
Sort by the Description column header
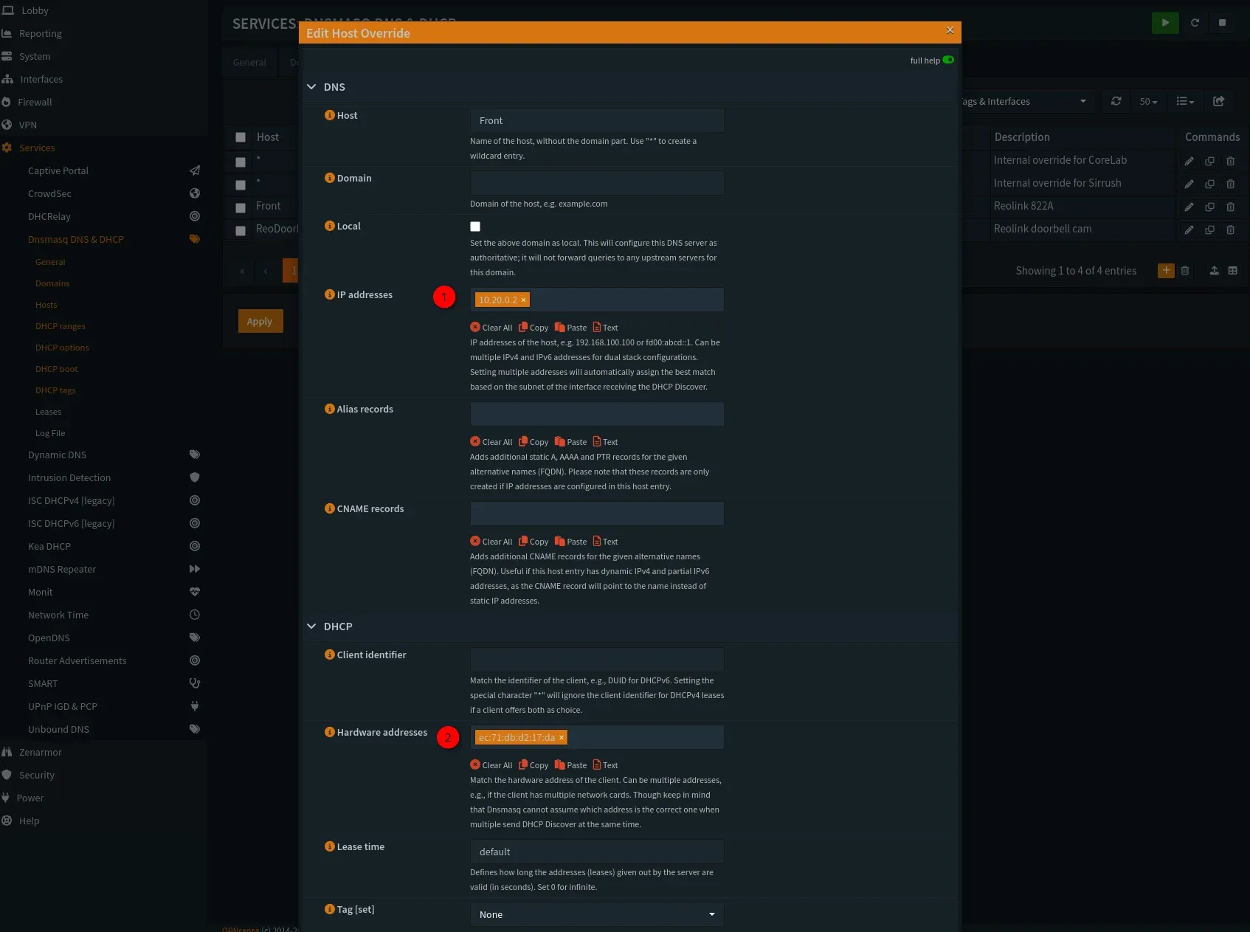(x=1022, y=137)
